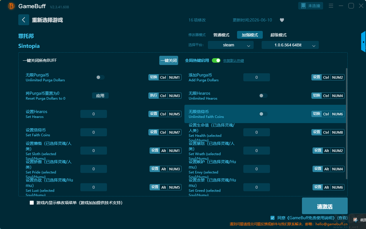Image resolution: width=366 pixels, height=229 pixels.
Task: Click 设置 button for Add Purga Dollars
Action: pos(317,77)
